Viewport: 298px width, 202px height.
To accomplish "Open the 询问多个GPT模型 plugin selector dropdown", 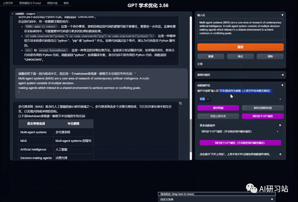I will coord(277,131).
